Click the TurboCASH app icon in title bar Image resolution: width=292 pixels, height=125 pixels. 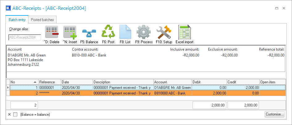coord(8,8)
